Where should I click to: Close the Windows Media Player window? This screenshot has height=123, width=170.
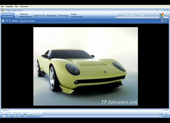[x=168, y=10]
